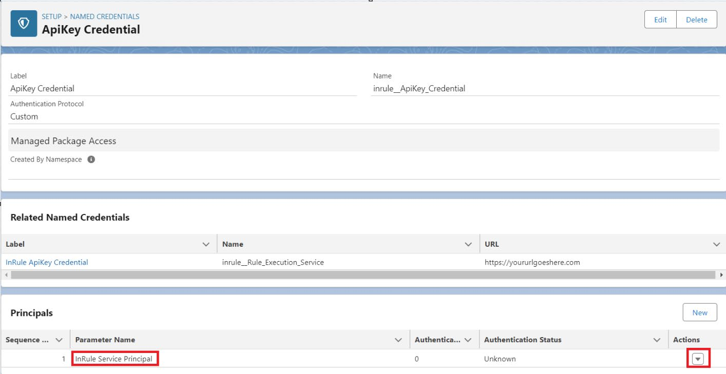Click the Created By Namespace info icon

pyautogui.click(x=91, y=160)
